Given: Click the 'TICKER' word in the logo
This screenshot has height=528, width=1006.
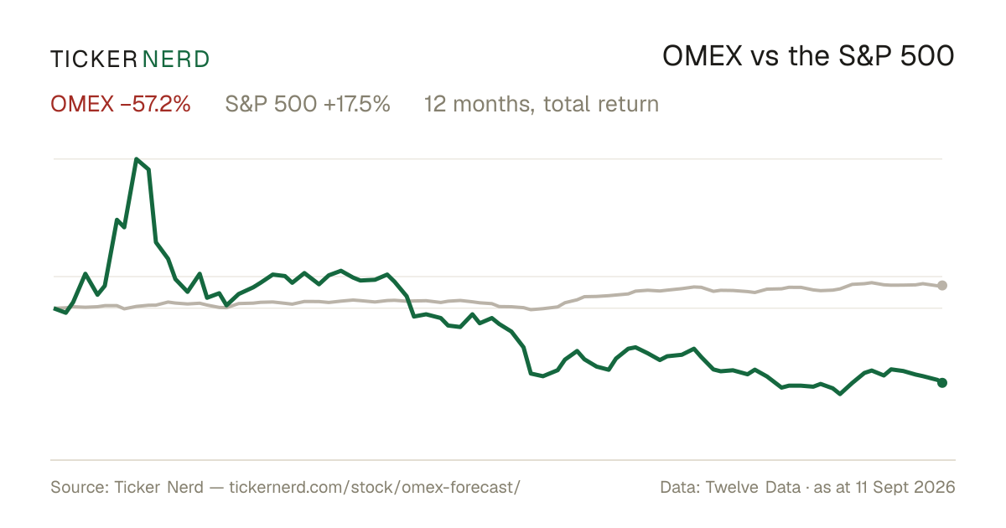Looking at the screenshot, I should (93, 59).
